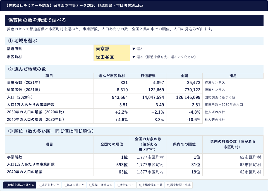Click the 2030 change value +2.2%
This screenshot has width=268, height=191.
pos(112,112)
